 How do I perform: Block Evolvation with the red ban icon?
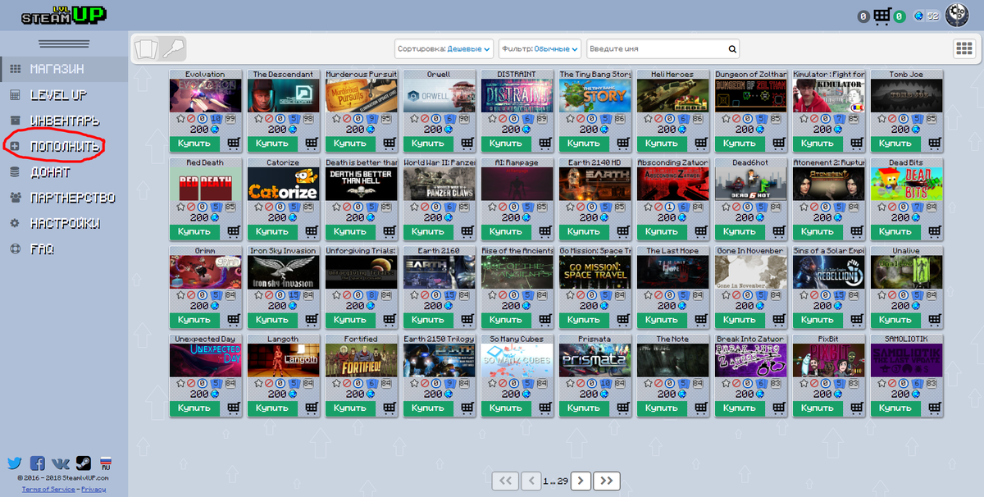pyautogui.click(x=191, y=119)
